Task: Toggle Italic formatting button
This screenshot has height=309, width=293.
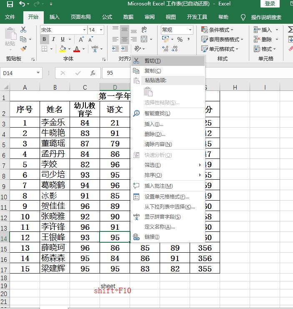Action: pos(53,39)
